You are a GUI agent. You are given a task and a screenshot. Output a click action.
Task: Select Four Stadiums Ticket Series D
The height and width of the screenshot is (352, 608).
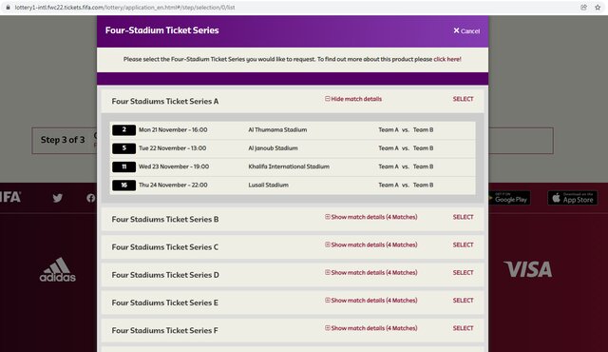point(463,273)
